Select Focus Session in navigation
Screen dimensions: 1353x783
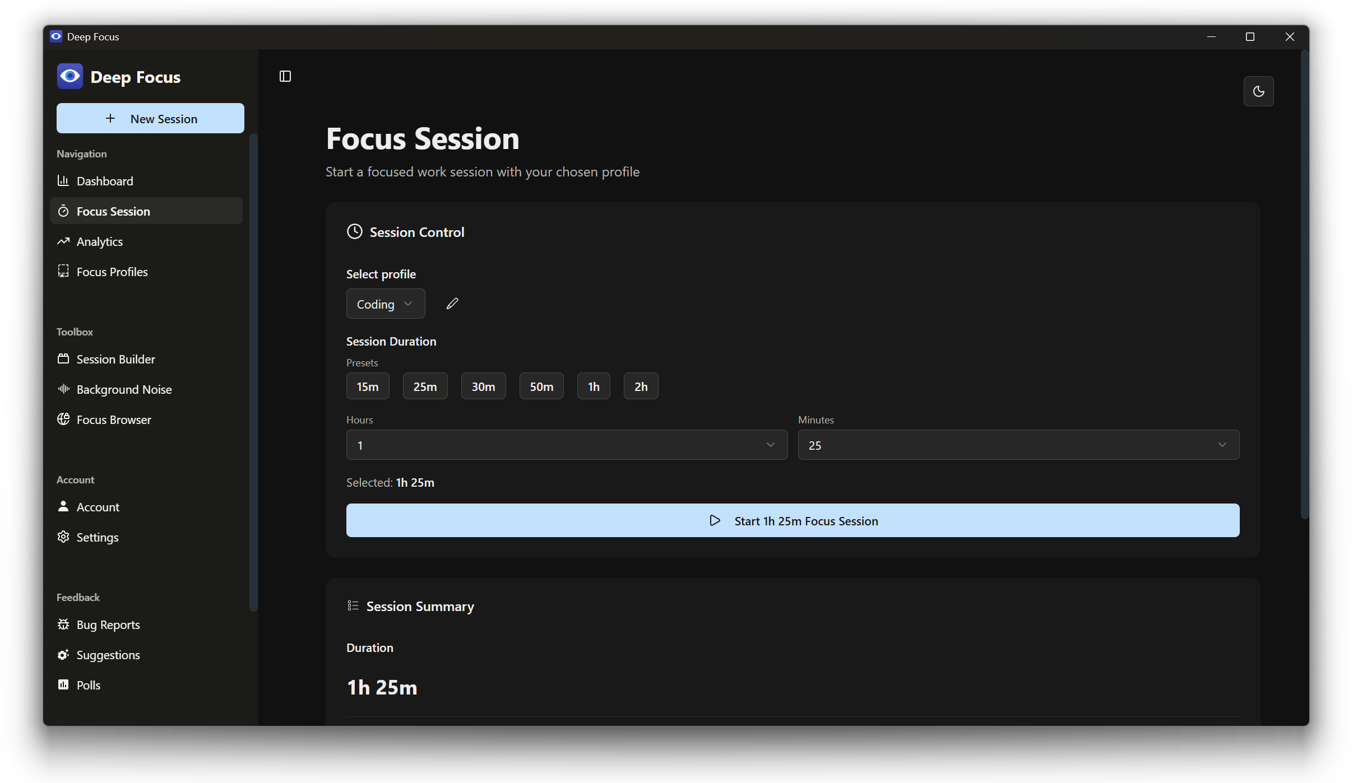click(x=146, y=211)
